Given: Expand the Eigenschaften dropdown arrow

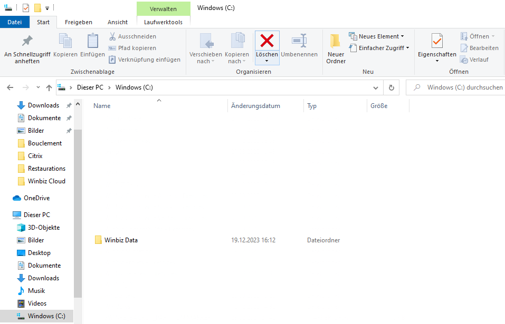Looking at the screenshot, I should coord(437,61).
